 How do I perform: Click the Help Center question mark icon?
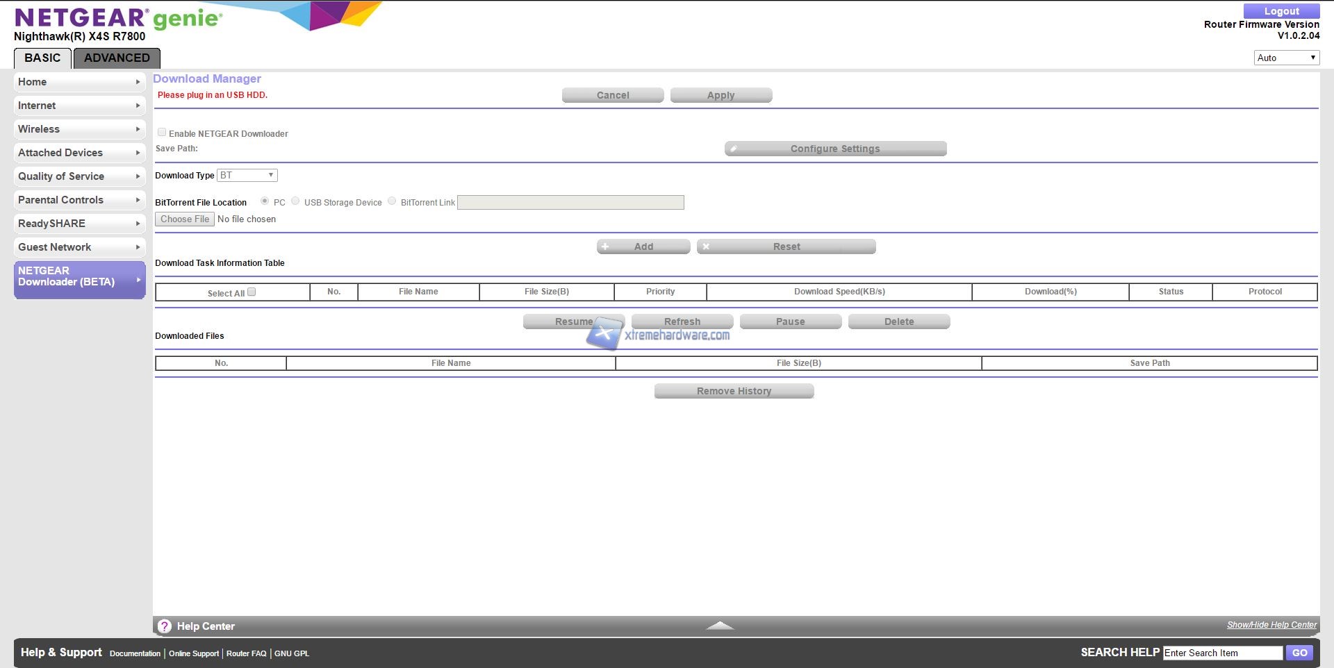coord(164,626)
